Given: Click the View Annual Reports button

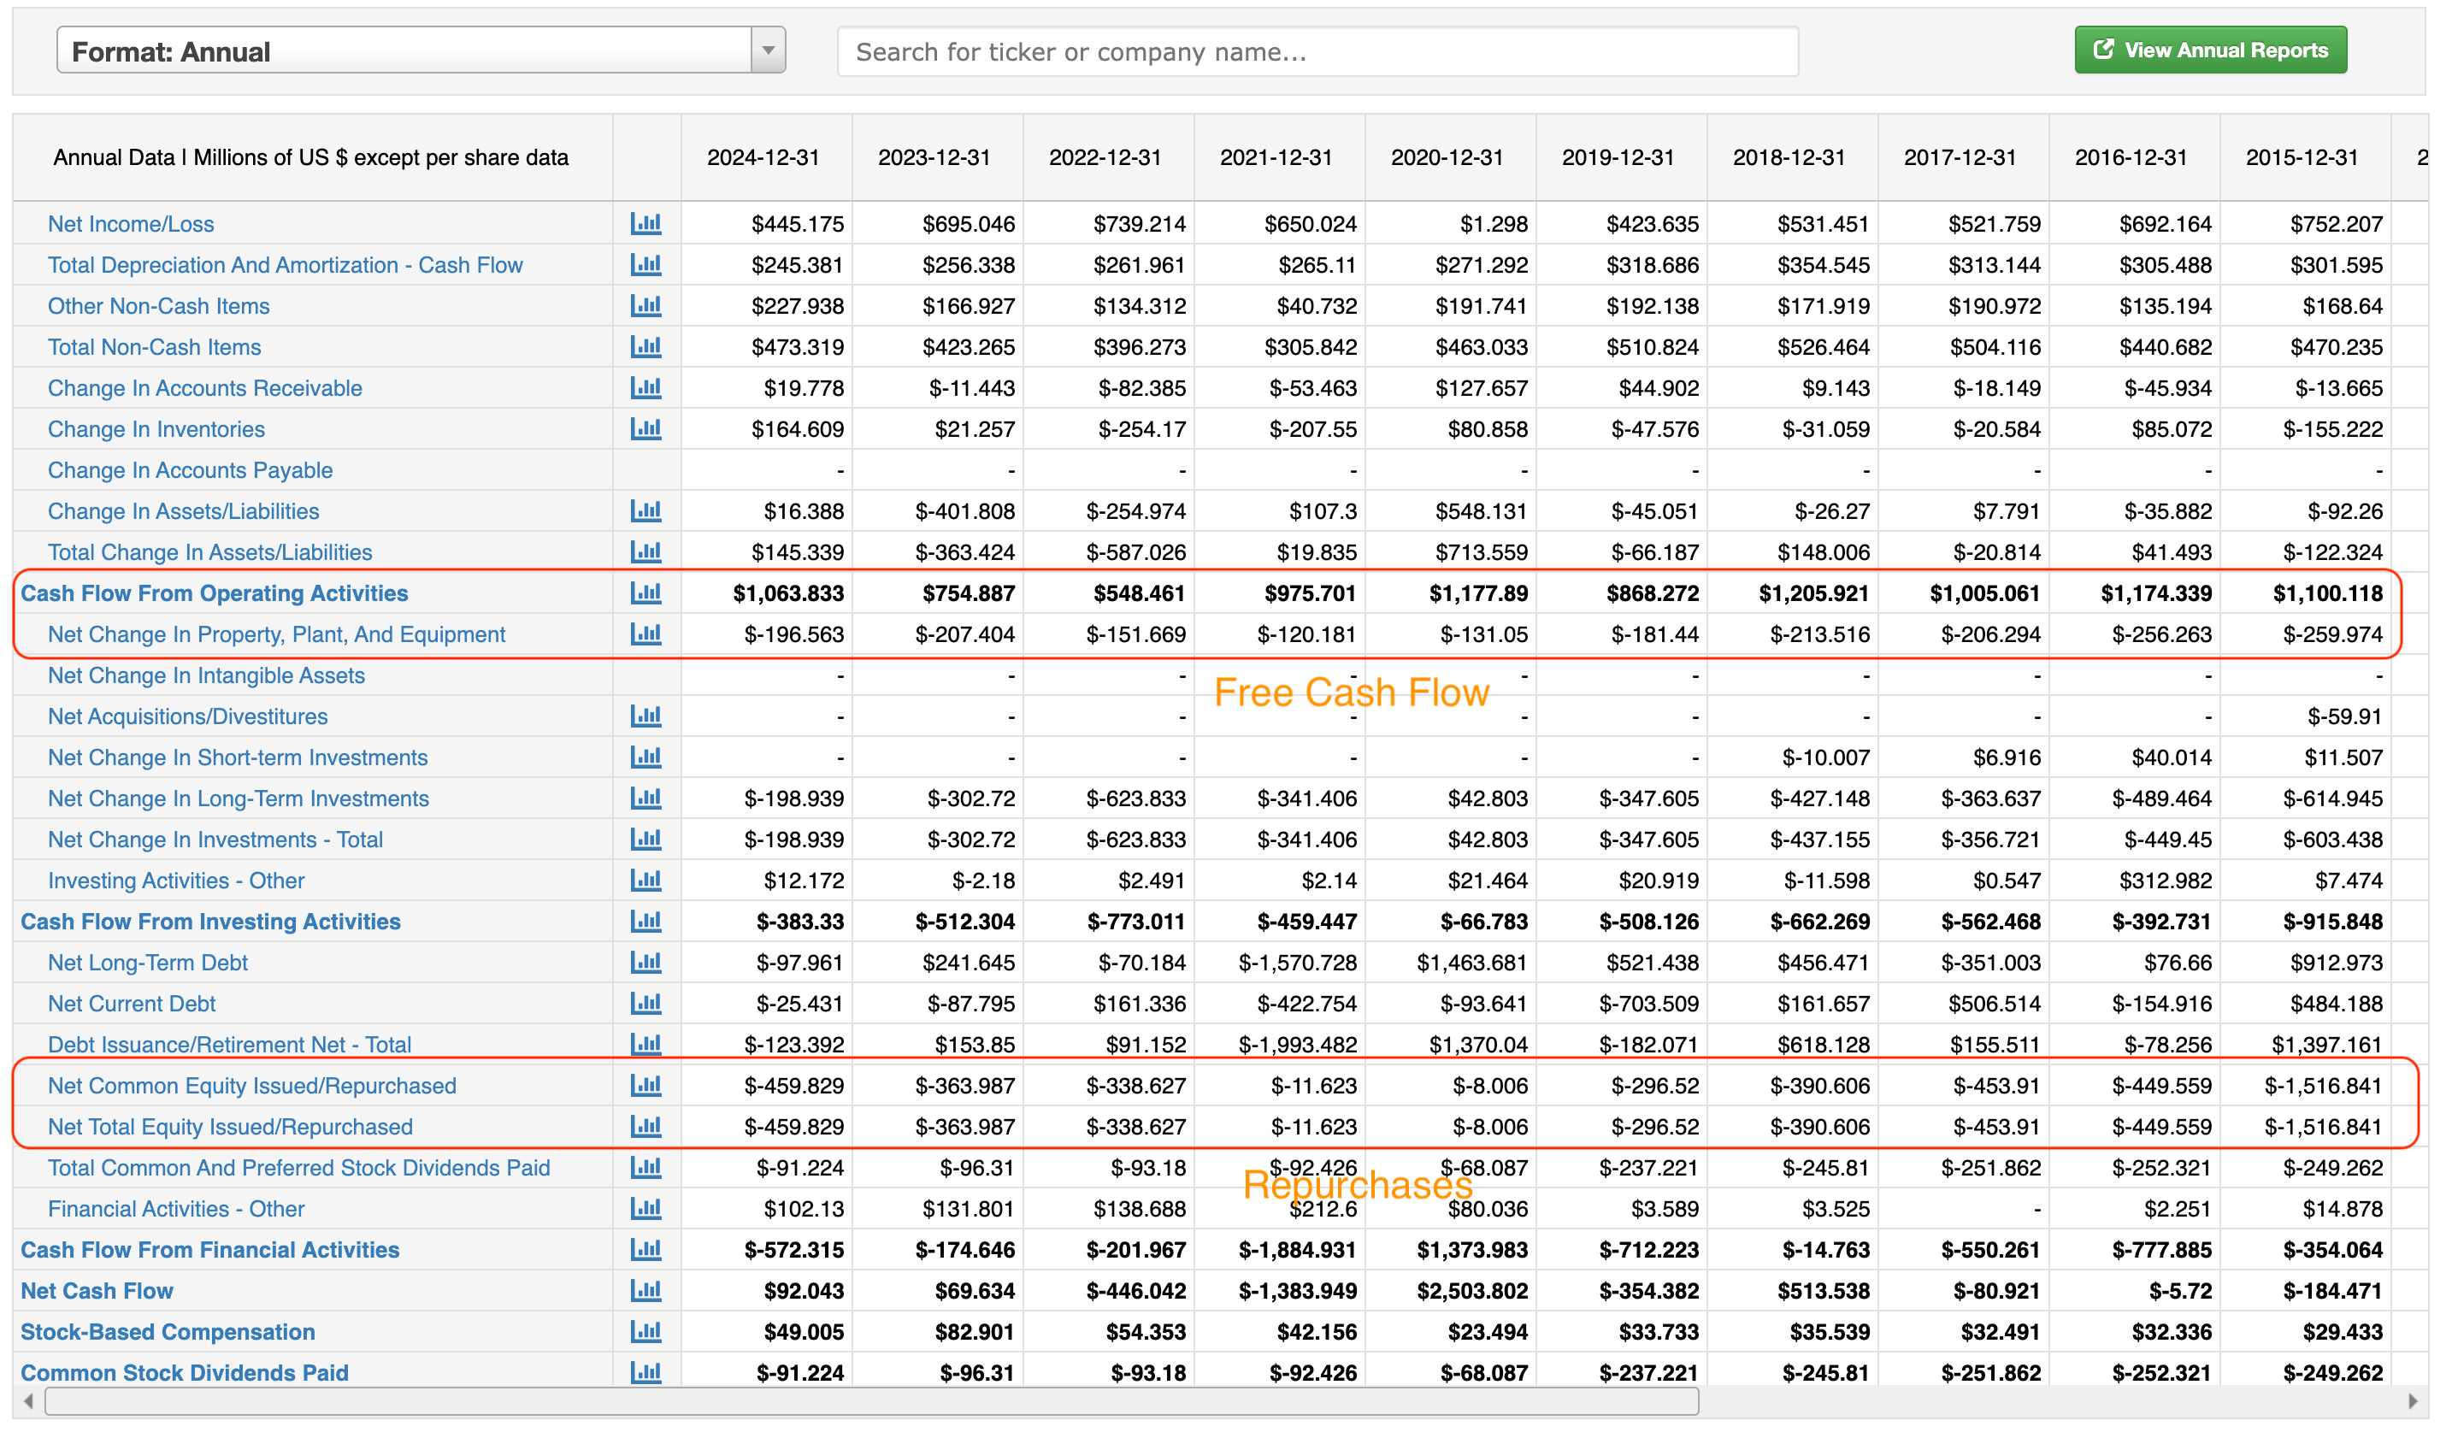Looking at the screenshot, I should (2210, 50).
